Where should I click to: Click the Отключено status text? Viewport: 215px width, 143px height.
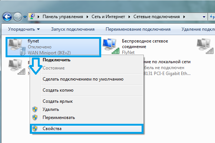(40, 47)
